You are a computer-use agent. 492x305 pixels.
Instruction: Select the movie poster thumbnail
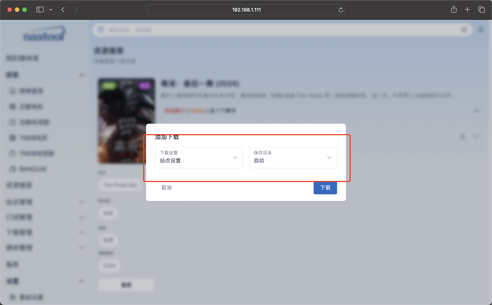126,121
